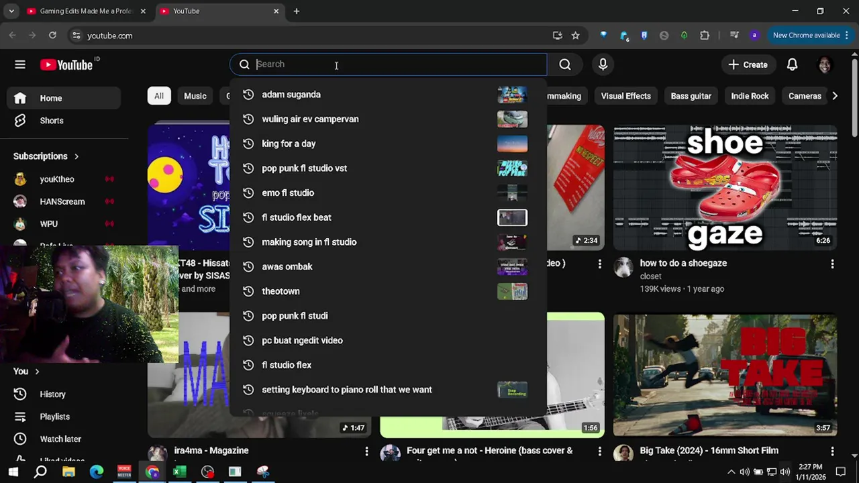Screen dimensions: 859x483
Task: Click New Chrome available update button
Action: [810, 36]
